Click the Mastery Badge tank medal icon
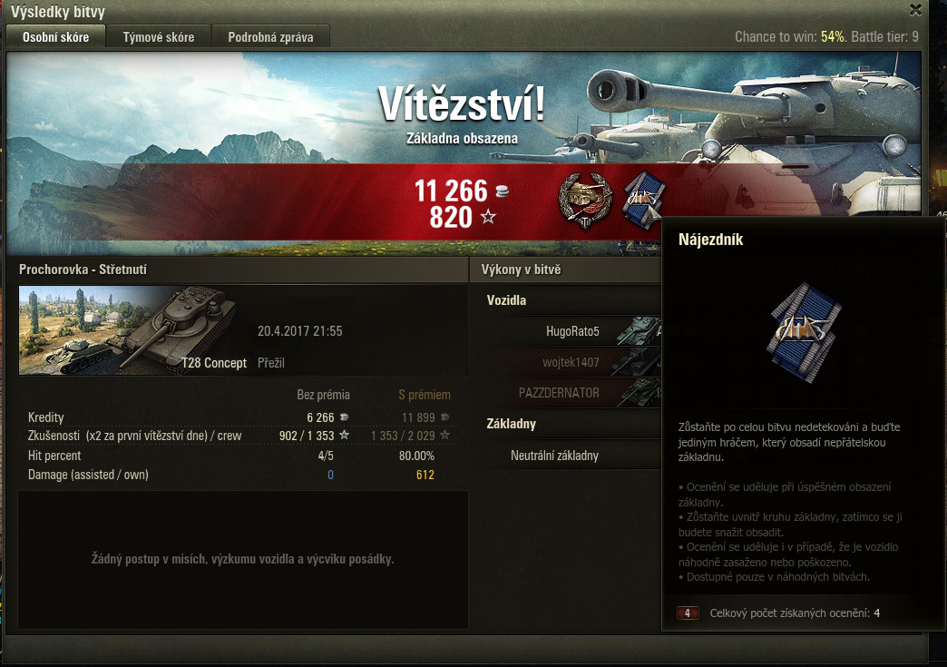 pyautogui.click(x=584, y=200)
